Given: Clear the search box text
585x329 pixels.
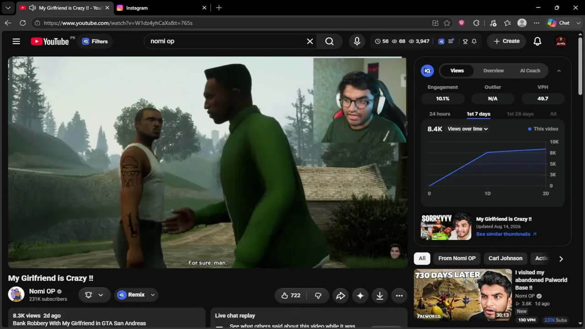Looking at the screenshot, I should [x=310, y=41].
